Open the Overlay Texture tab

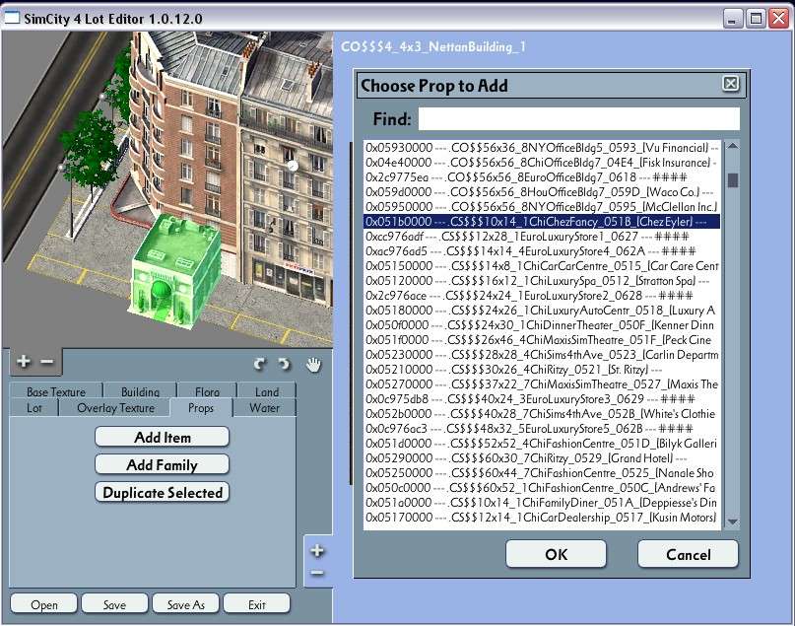(115, 408)
